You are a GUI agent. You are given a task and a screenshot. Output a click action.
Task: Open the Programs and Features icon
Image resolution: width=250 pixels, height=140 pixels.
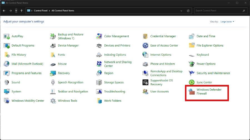pyautogui.click(x=7, y=73)
